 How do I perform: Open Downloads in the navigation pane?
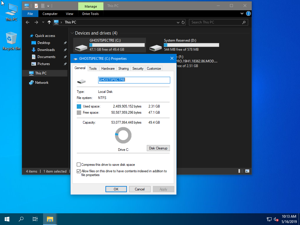[x=46, y=50]
